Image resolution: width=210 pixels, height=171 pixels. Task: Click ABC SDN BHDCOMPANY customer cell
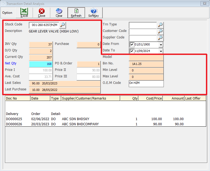(x=80, y=124)
